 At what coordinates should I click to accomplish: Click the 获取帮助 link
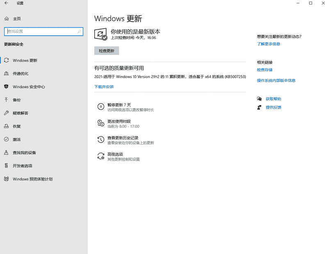tap(273, 99)
